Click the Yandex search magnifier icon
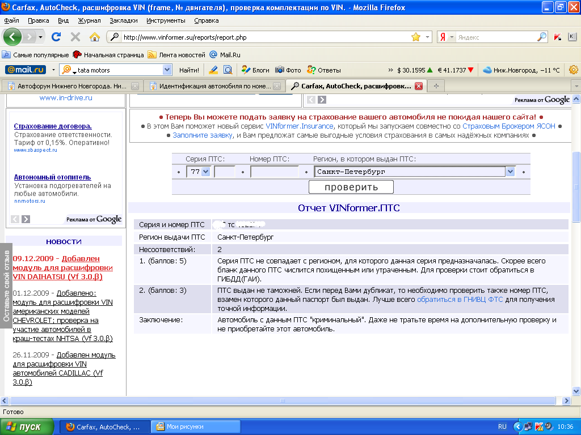Viewport: 581px width, 435px height. click(x=542, y=37)
